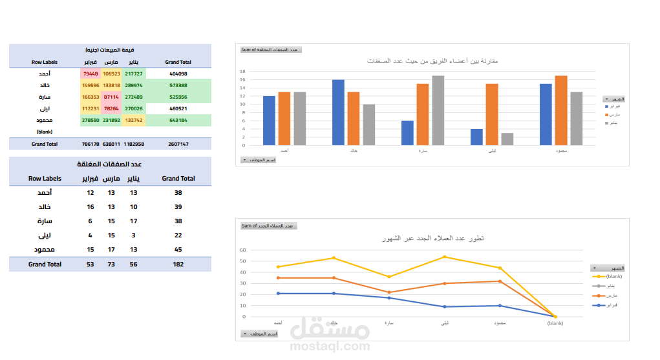Select the line chart title تطور عدد العملاء الجدد
Screen dimensions: 660x360
(x=432, y=238)
